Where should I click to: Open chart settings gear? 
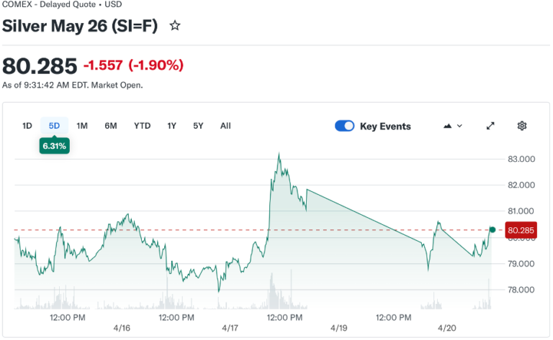[522, 126]
